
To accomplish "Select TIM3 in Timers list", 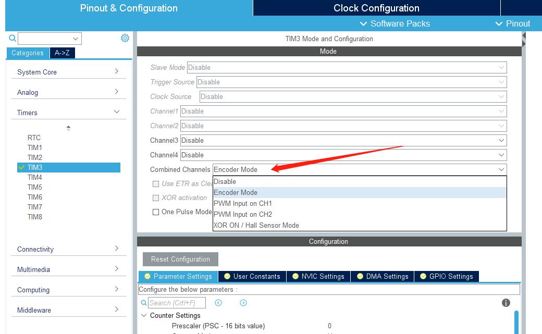I will coord(69,167).
